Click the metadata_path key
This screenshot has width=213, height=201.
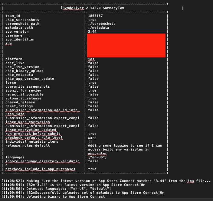coord(19,28)
